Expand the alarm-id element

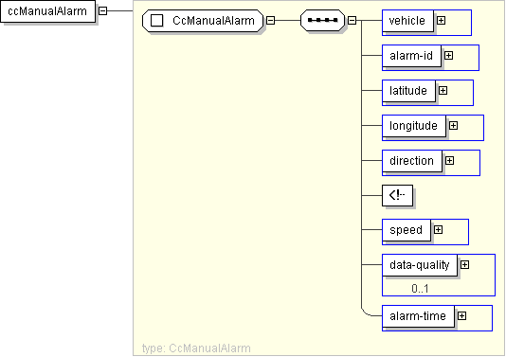tap(448, 56)
